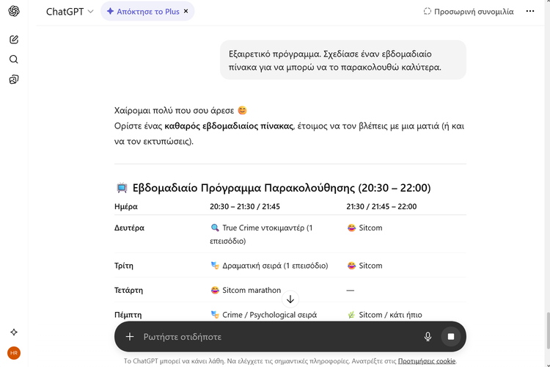Image resolution: width=550 pixels, height=367 pixels.
Task: Expand the ChatGPT model selector dropdown
Action: [x=70, y=12]
